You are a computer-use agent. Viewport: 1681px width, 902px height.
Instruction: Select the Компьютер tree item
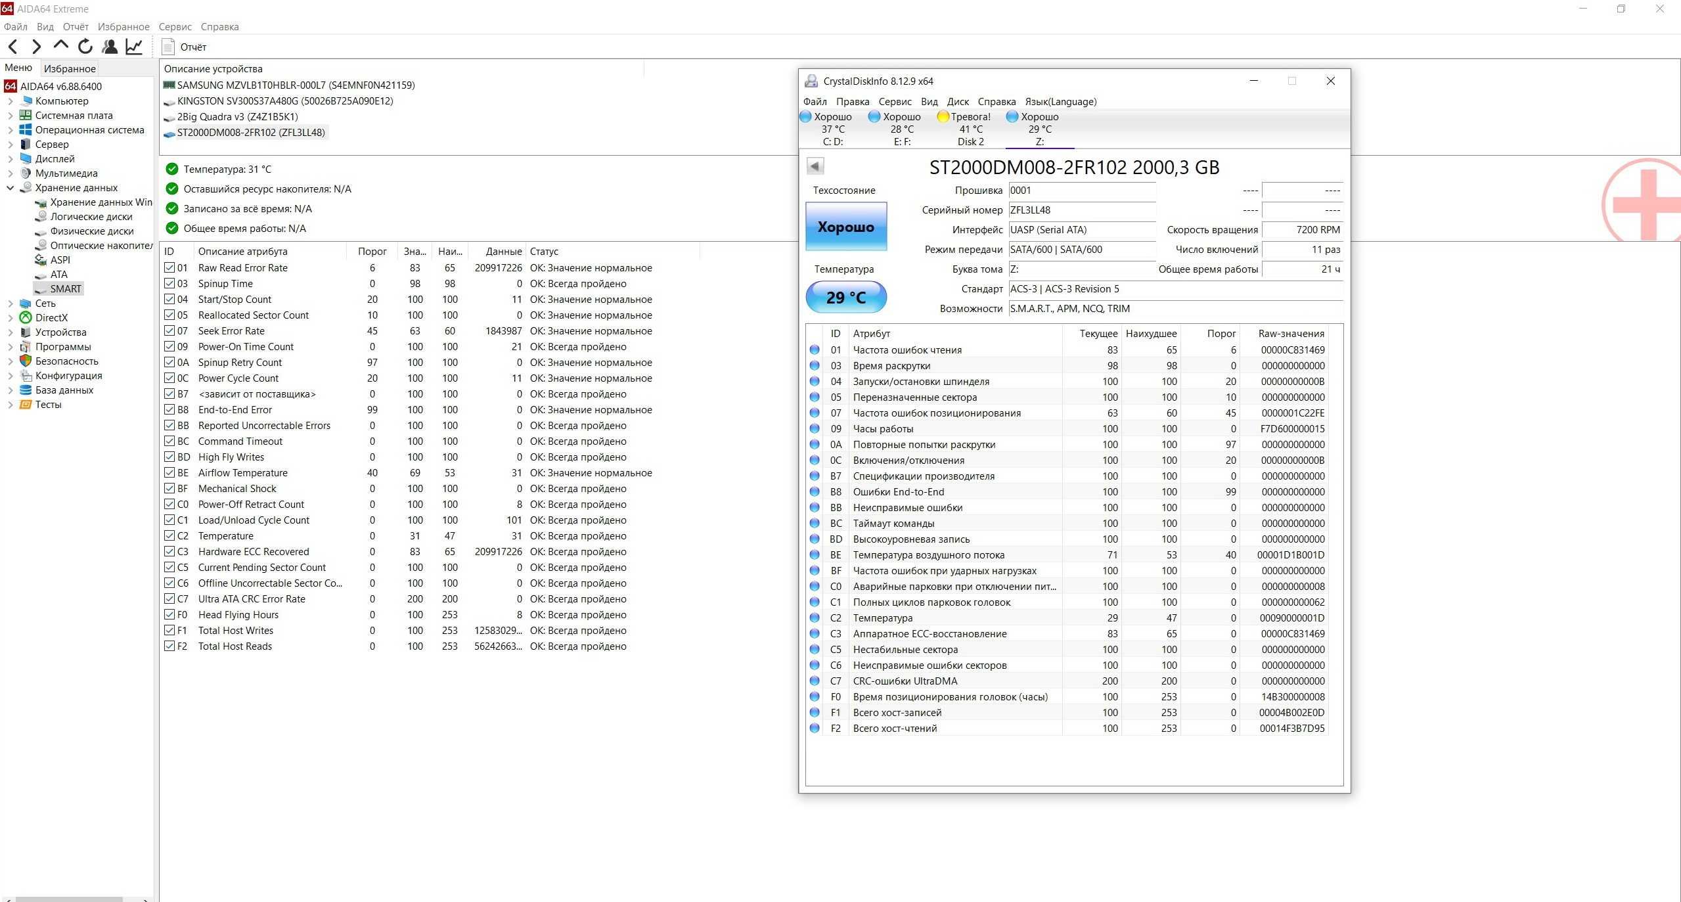click(62, 101)
